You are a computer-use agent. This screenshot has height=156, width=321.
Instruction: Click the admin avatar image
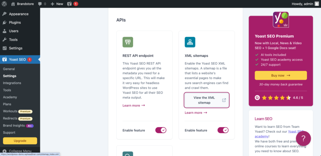[316, 4]
